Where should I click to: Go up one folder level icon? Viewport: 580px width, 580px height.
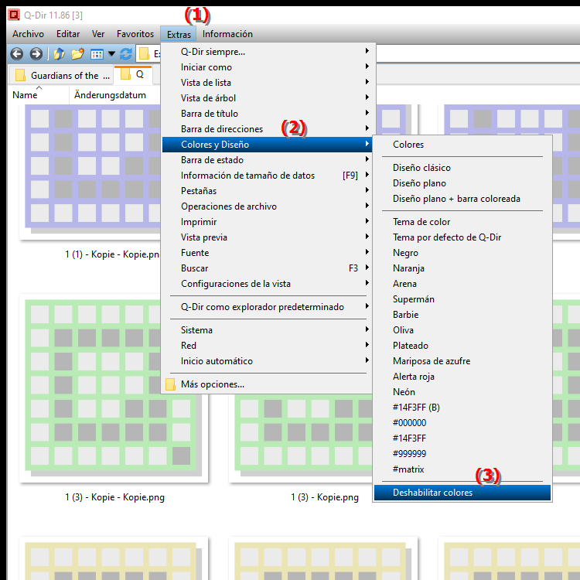coord(60,54)
